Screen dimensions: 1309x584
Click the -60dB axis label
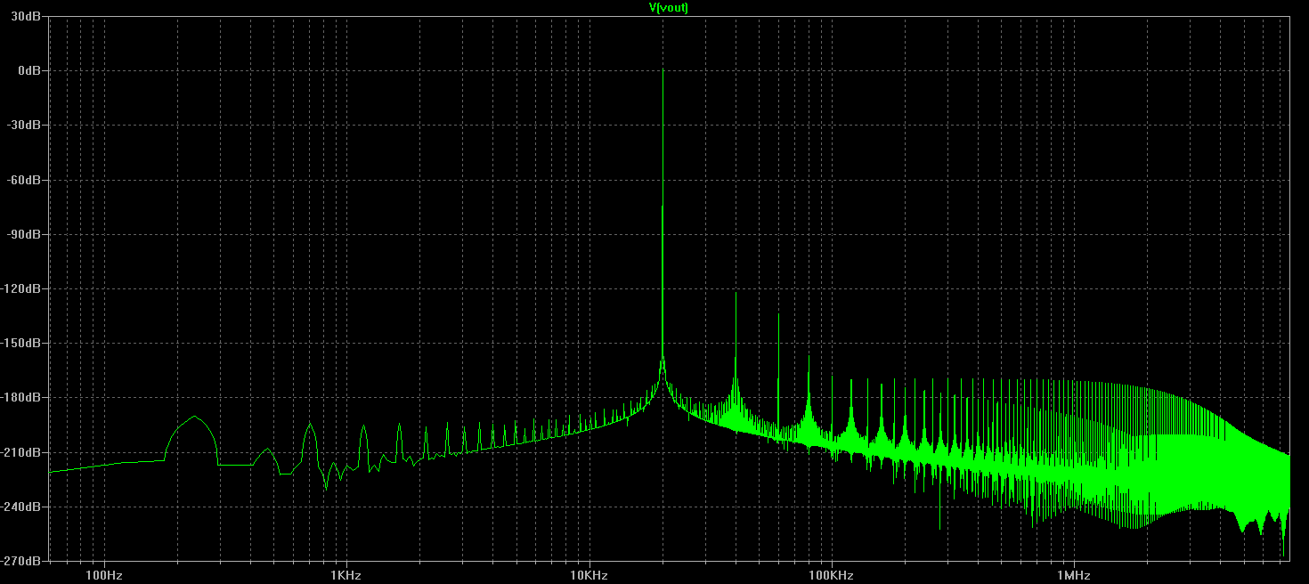[26, 180]
